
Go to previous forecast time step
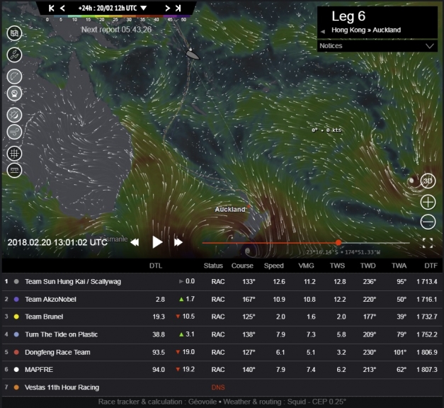62,8
